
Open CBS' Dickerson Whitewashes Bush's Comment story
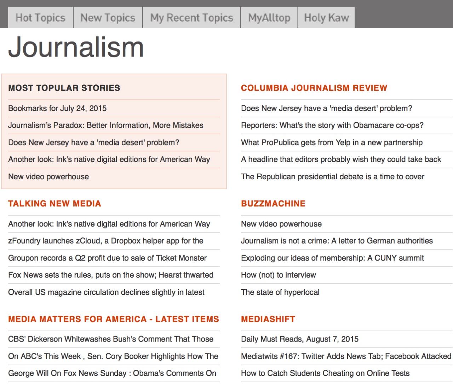tap(111, 339)
